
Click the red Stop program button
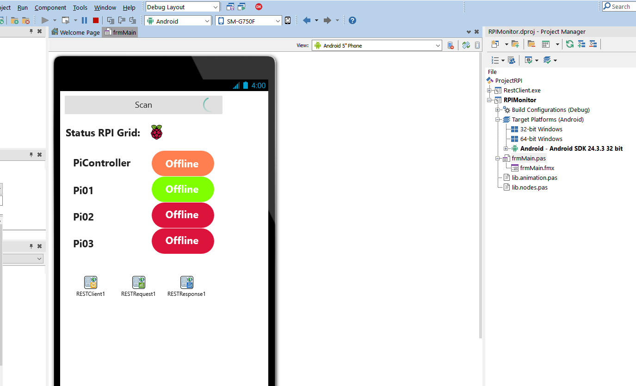[x=96, y=20]
